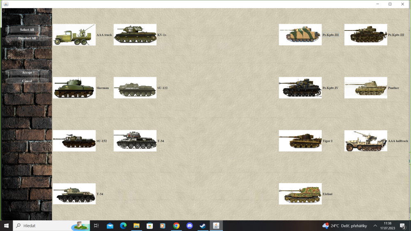Screen dimensions: 411x231
Task: Click the "KV-1s" label text
Action: pos(162,35)
